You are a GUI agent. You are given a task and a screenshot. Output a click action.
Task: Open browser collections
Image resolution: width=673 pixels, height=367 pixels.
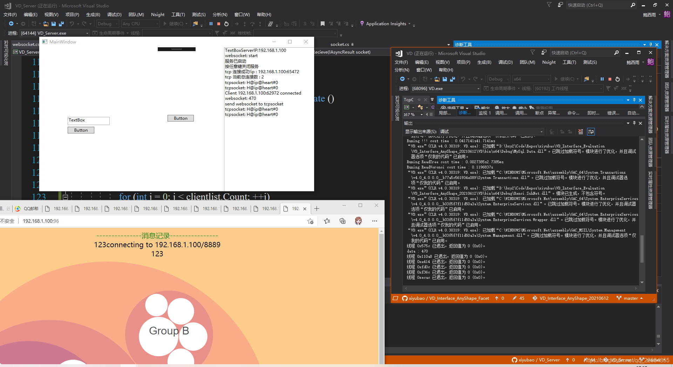coord(342,221)
